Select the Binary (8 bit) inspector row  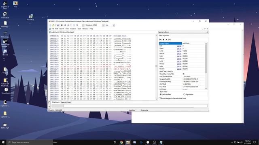(182, 43)
